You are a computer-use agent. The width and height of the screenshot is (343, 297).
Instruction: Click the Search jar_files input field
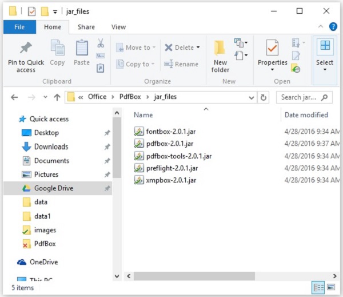coord(304,97)
